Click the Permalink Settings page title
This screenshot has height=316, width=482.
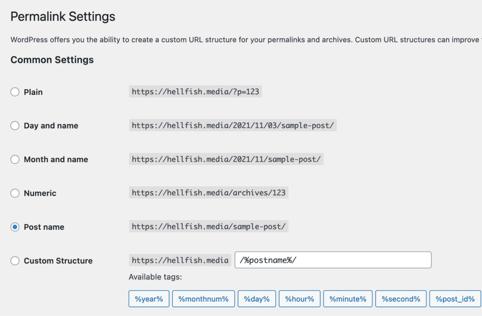[x=63, y=16]
